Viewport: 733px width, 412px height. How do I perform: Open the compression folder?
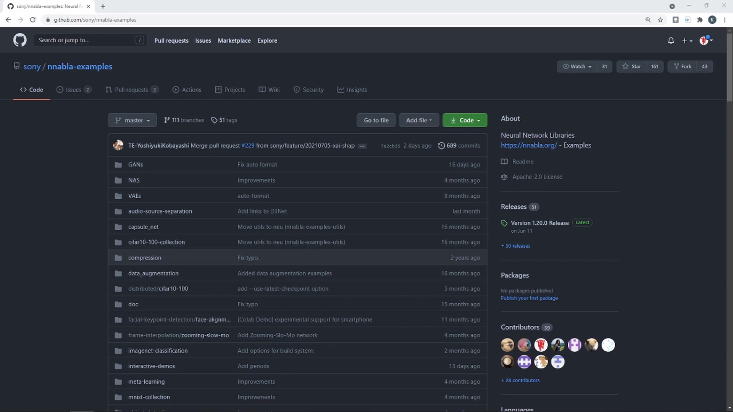pos(144,258)
